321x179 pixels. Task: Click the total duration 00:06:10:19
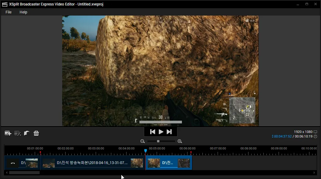click(304, 136)
